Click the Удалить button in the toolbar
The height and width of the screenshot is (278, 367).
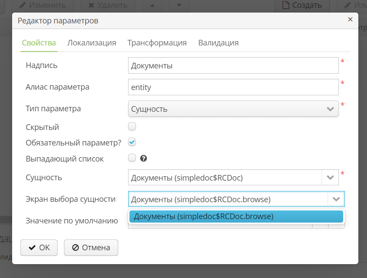(107, 5)
